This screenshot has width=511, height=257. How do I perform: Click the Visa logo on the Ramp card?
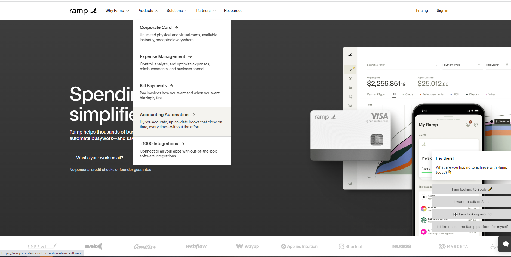[x=379, y=116]
